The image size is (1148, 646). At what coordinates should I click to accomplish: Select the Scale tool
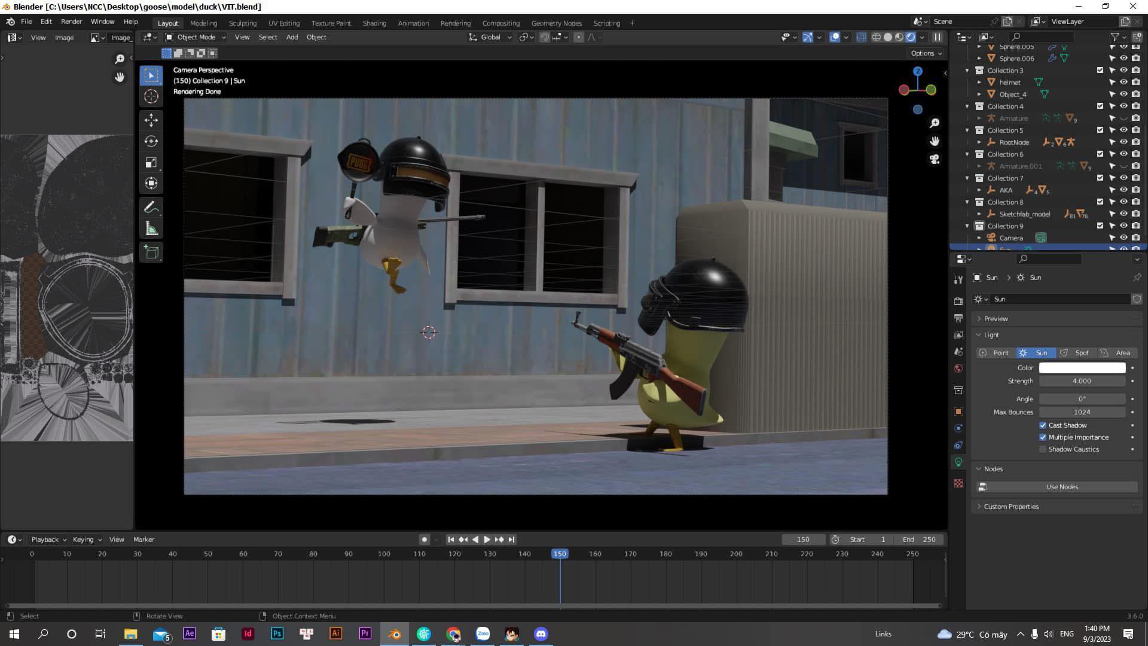[151, 162]
